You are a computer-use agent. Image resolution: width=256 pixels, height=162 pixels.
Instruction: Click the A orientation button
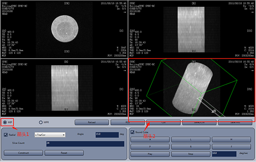[150, 139]
